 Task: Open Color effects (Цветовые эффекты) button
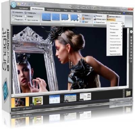click(114, 17)
